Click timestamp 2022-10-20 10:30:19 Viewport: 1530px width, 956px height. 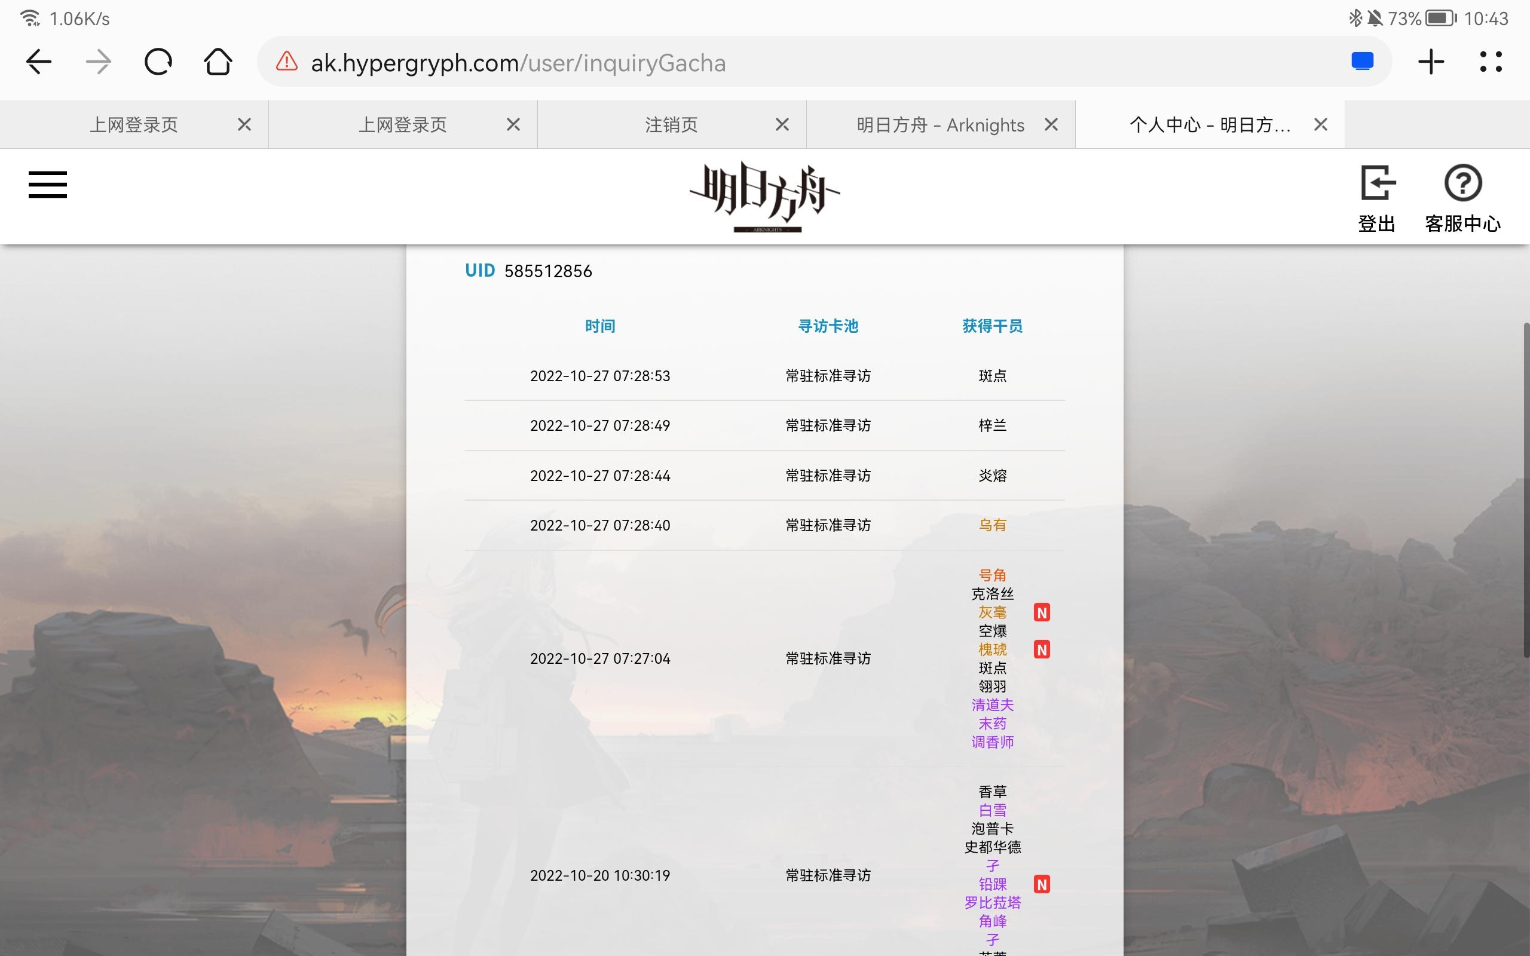600,876
